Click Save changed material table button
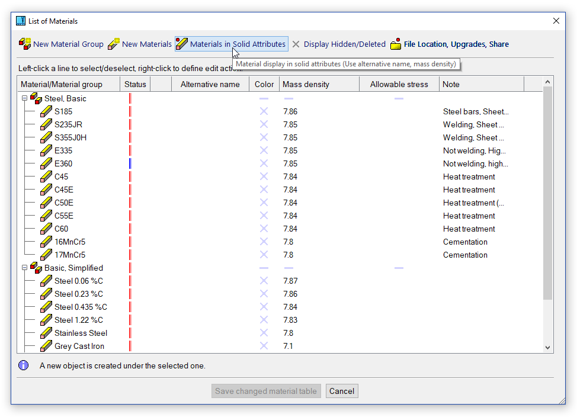This screenshot has width=577, height=417. 267,391
